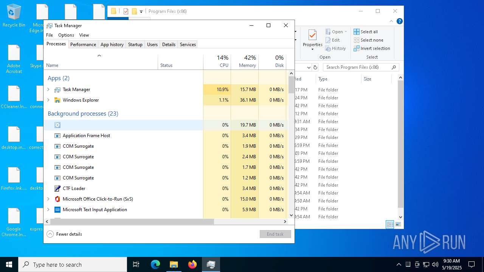484x272 pixels.
Task: Click the Explorer address bar refresh icon
Action: [315, 67]
